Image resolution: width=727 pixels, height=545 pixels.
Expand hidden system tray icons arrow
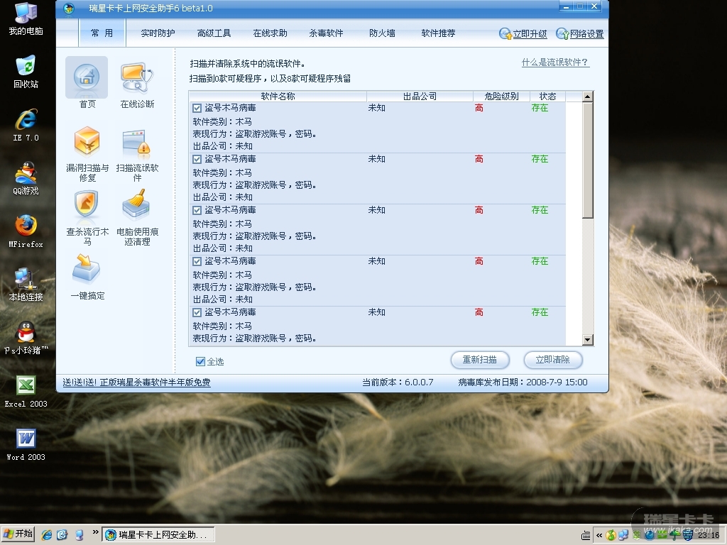(x=599, y=535)
